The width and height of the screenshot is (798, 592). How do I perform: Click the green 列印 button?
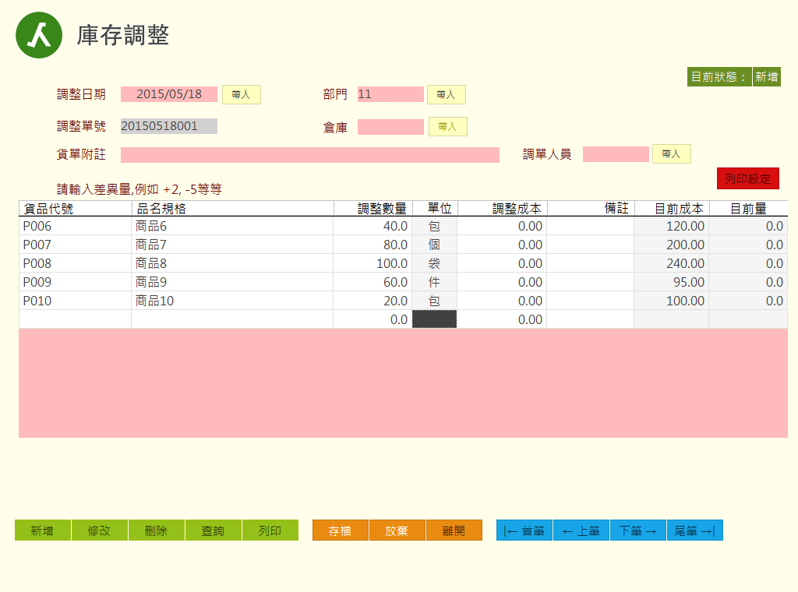tap(270, 530)
